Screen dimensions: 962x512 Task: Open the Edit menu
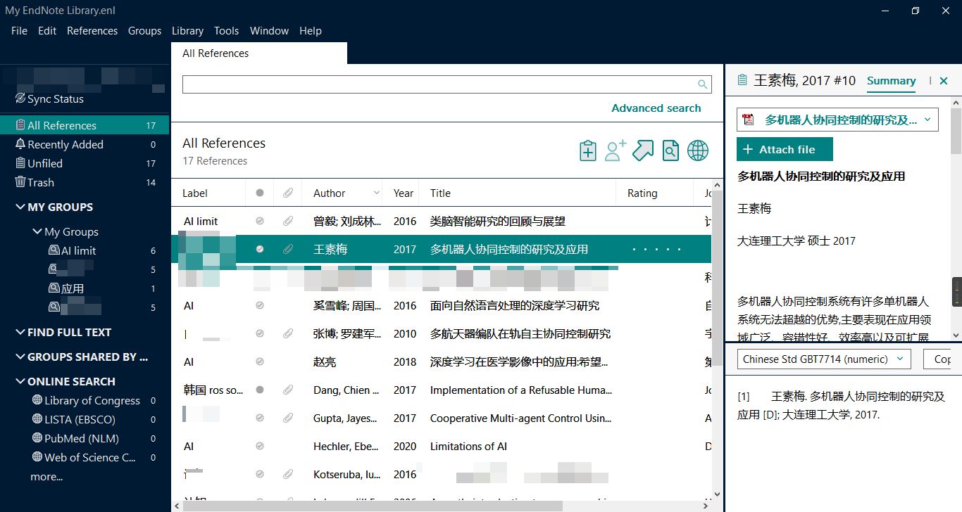47,31
